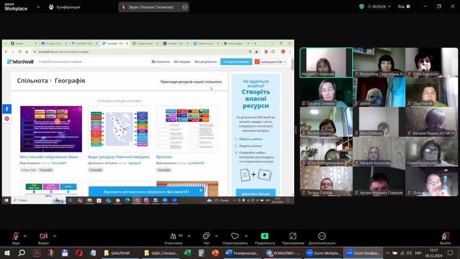Screen dimensions: 460x259
Task: Open Мої вправи in Wordwall header
Action: (182, 62)
